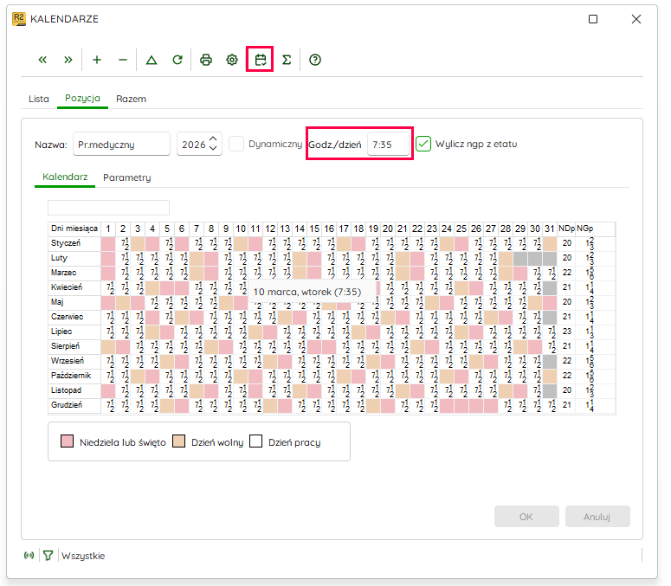The width and height of the screenshot is (671, 586).
Task: Increase the year 2026 with up arrow
Action: (213, 139)
